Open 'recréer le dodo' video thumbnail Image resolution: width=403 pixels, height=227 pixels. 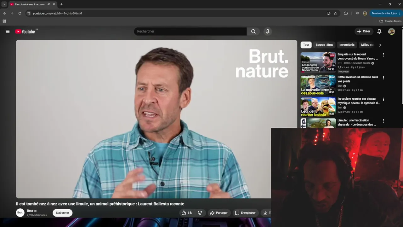point(318,107)
